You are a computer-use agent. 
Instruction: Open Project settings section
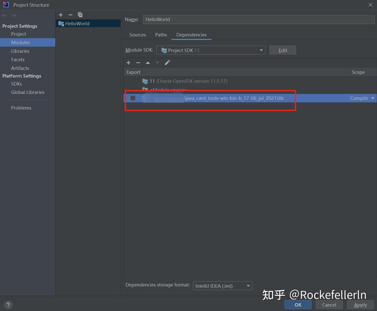[19, 34]
